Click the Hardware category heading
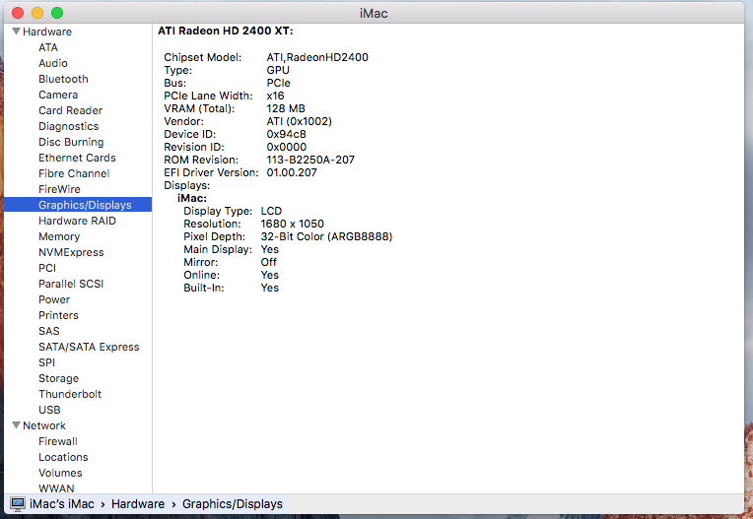 click(x=47, y=32)
